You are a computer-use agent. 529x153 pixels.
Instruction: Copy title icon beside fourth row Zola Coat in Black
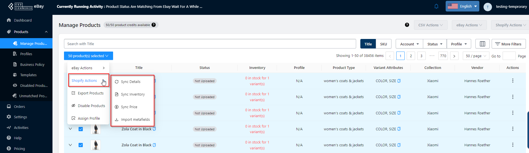tap(154, 129)
